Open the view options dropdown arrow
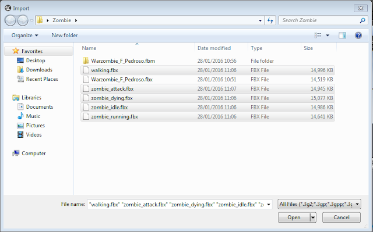 coord(328,35)
